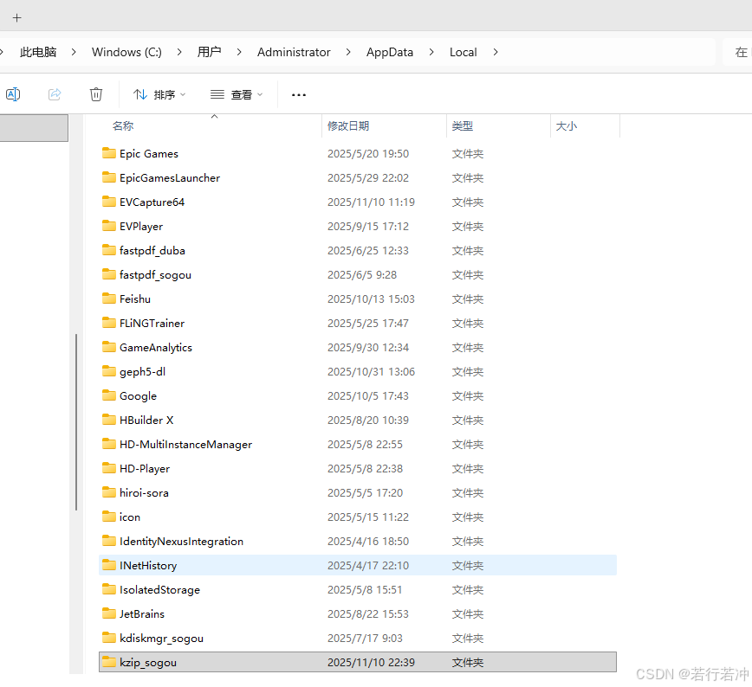This screenshot has height=687, width=752.
Task: Select the EVPlayer folder icon
Action: (109, 226)
